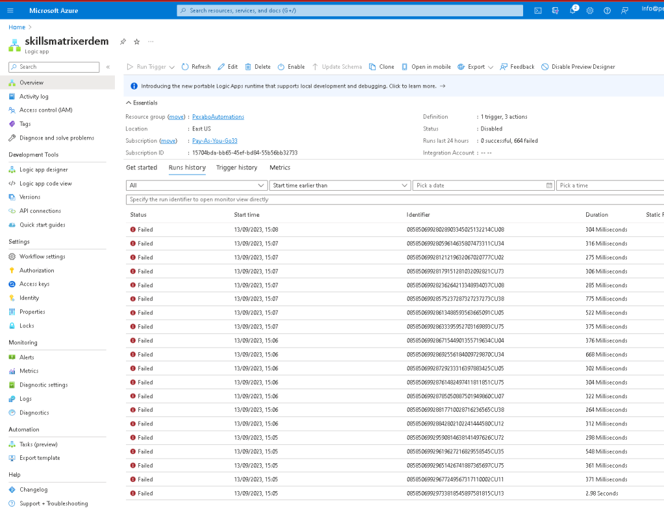The width and height of the screenshot is (664, 517).
Task: Sort by Duration column header
Action: point(596,215)
